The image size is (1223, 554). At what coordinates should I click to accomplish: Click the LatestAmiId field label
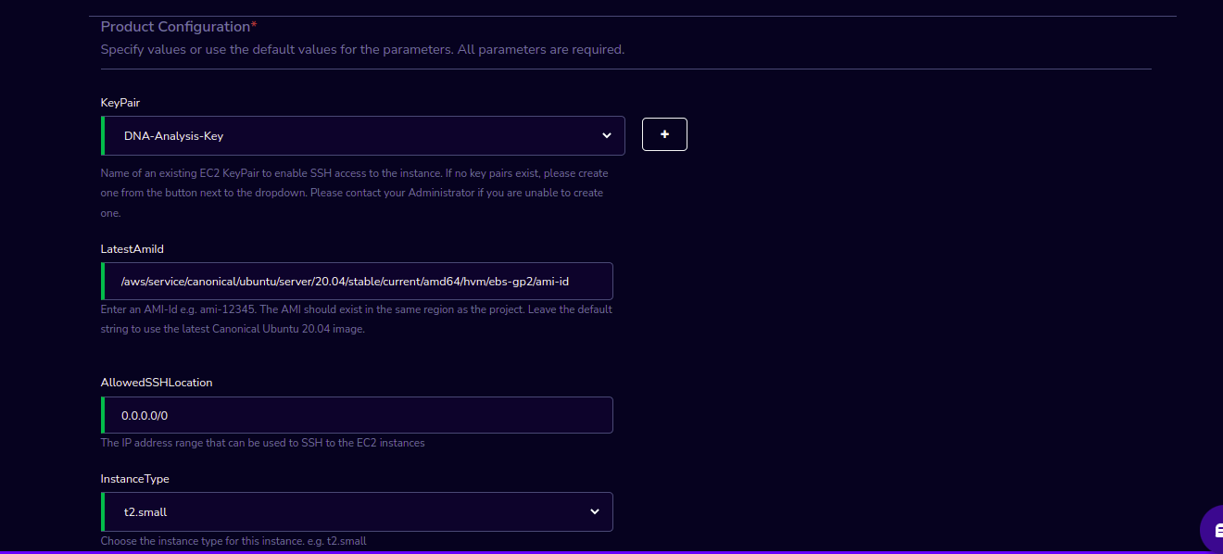(132, 248)
